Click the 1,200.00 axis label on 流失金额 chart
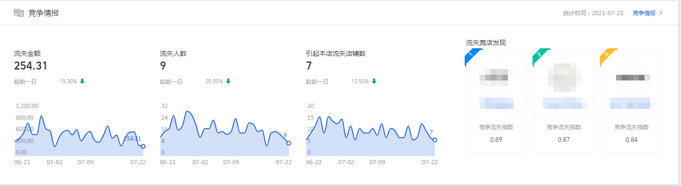 (x=27, y=106)
